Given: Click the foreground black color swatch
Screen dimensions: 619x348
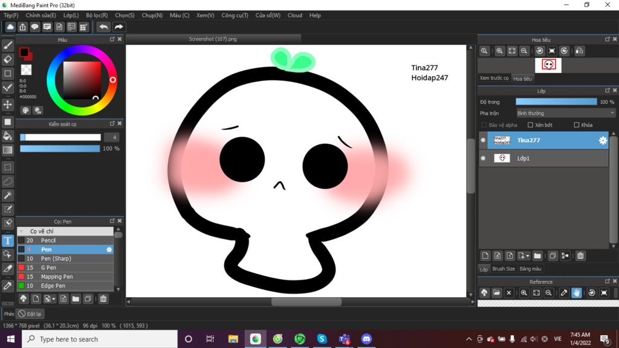Looking at the screenshot, I should (x=24, y=52).
